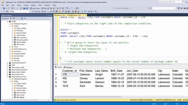The height and width of the screenshot is (105, 188).
Task: Expand the AdventureWorks2012 database node
Action: [8, 63]
